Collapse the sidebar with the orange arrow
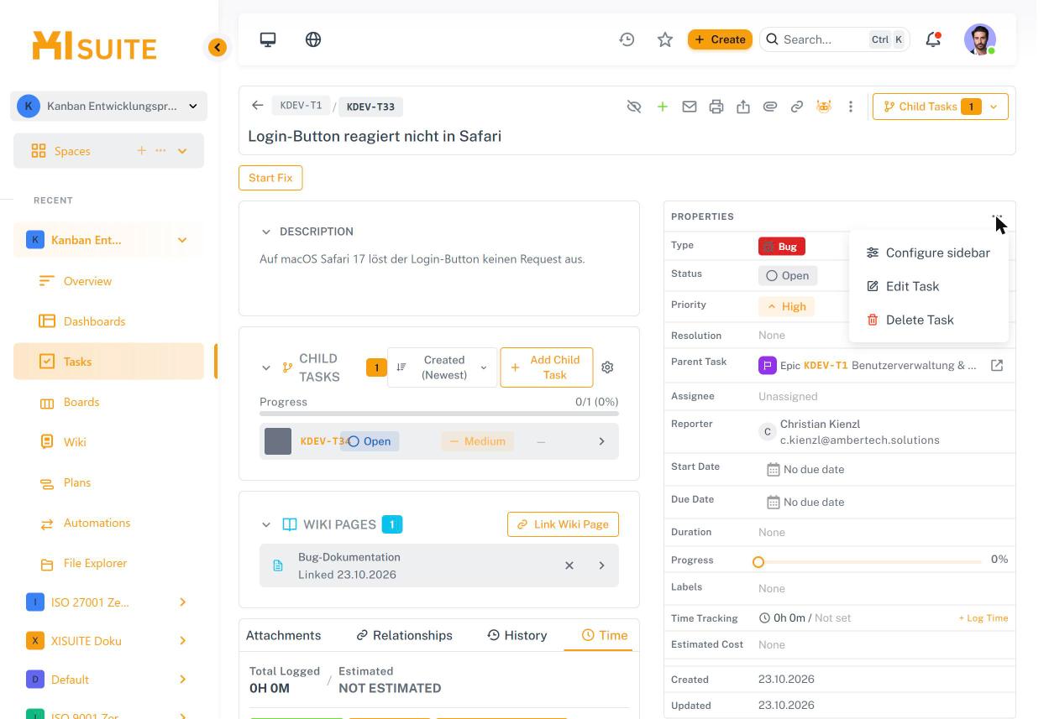This screenshot has width=1049, height=719. (x=218, y=48)
